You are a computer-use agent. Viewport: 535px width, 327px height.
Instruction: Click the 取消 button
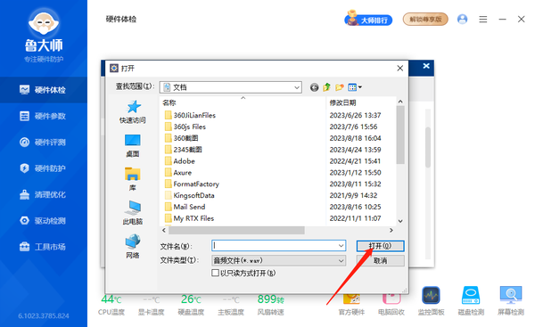tap(380, 260)
